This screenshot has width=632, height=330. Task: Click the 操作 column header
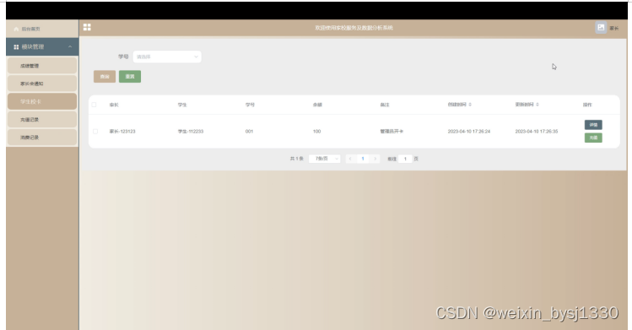tap(587, 105)
